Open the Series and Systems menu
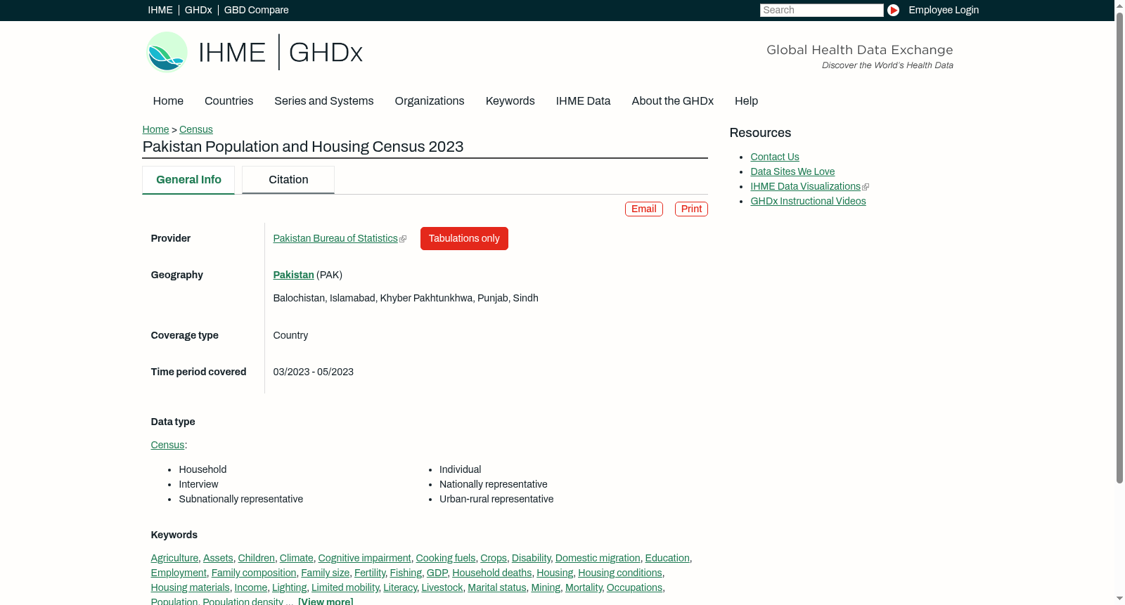This screenshot has width=1125, height=605. (323, 101)
